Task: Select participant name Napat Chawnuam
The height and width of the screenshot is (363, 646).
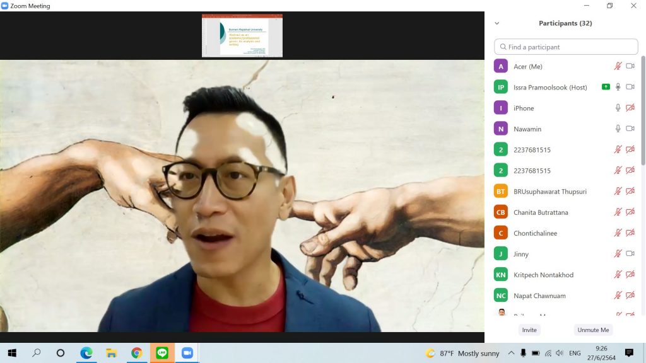Action: (539, 296)
